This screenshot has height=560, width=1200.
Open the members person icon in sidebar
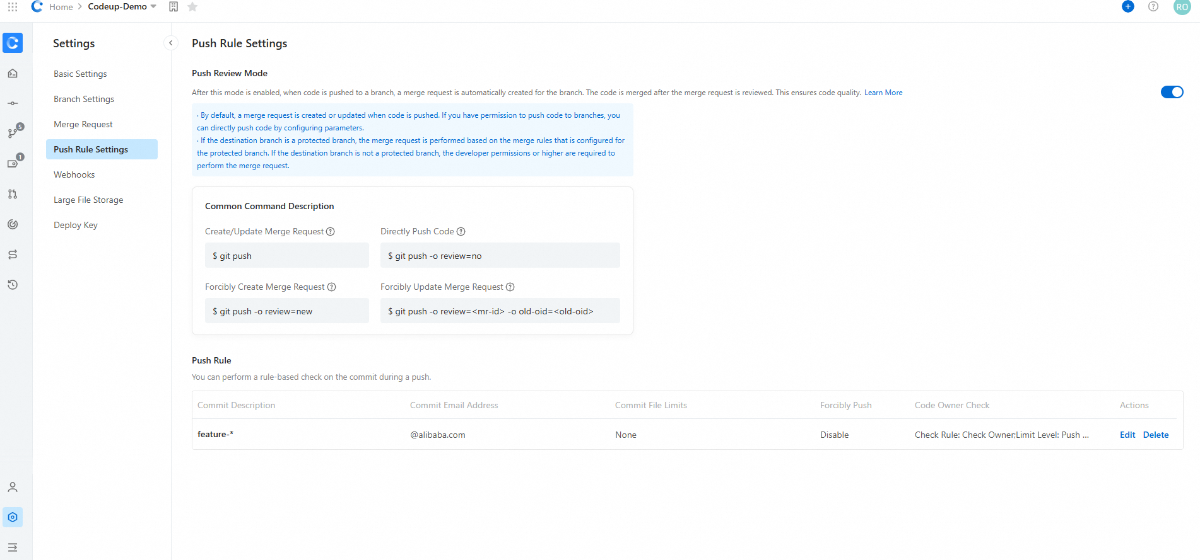pos(13,487)
